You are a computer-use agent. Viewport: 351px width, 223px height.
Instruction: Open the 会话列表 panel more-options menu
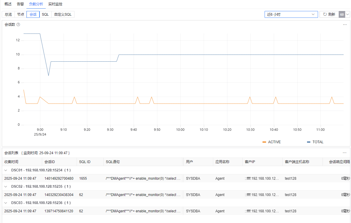(344, 153)
